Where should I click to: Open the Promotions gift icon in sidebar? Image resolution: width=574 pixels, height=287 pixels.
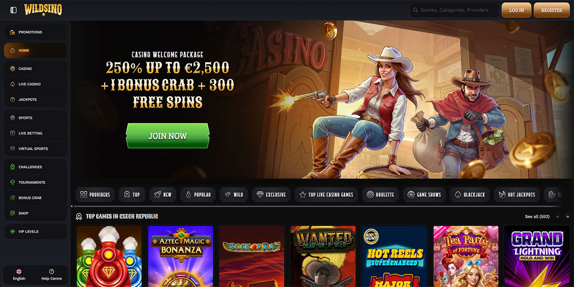click(13, 32)
